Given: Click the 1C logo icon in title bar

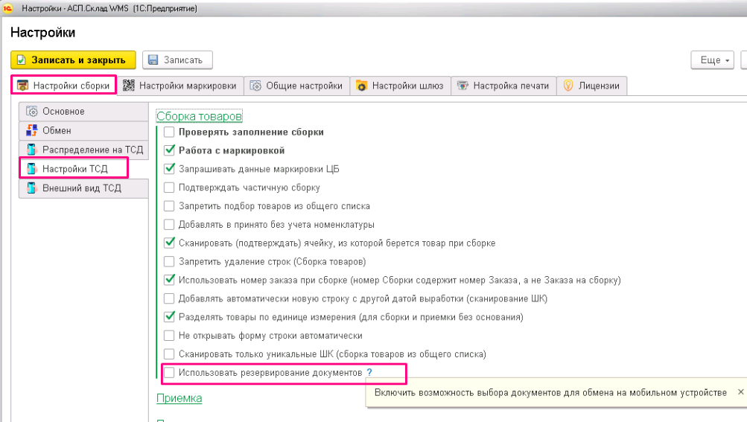Looking at the screenshot, I should (7, 8).
